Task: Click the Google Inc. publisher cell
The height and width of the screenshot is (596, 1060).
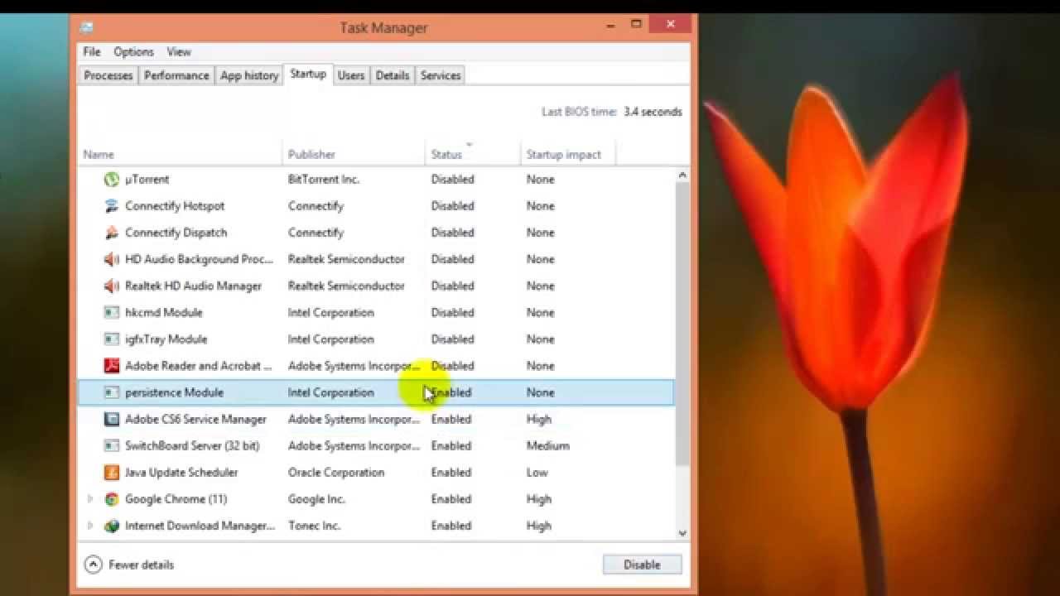Action: point(316,498)
